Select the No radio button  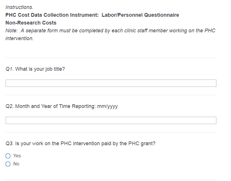(x=8, y=164)
